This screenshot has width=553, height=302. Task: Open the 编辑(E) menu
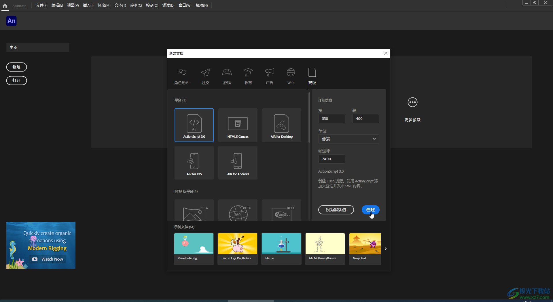point(57,5)
